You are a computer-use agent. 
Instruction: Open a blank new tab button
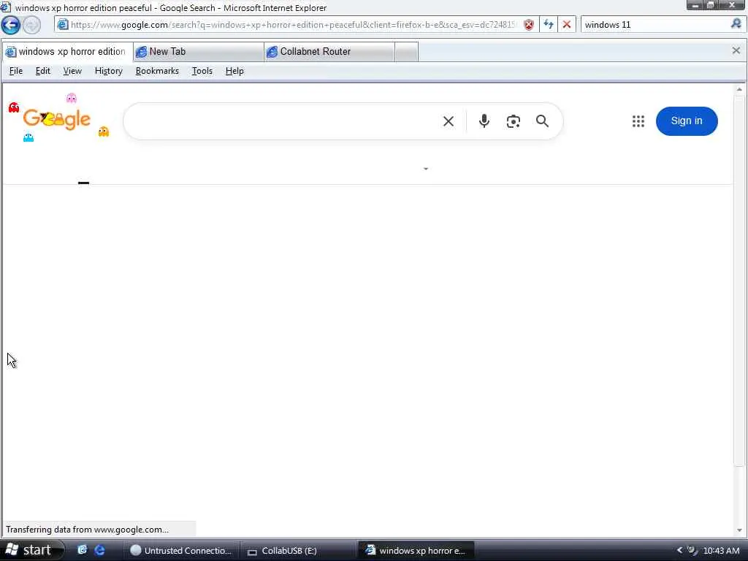(x=406, y=52)
